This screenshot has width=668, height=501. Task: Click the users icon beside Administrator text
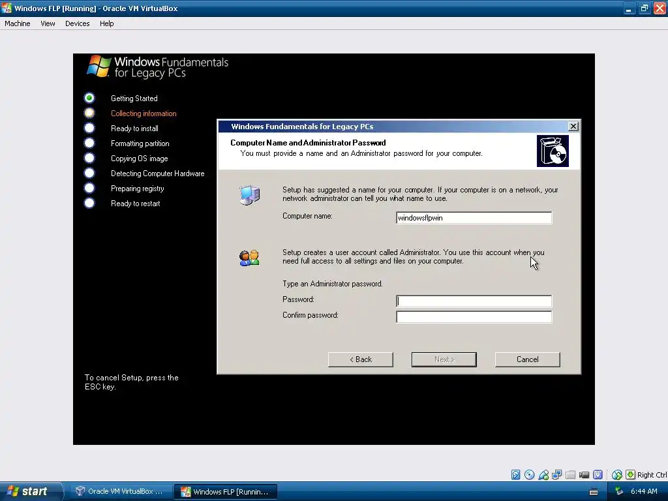point(249,258)
